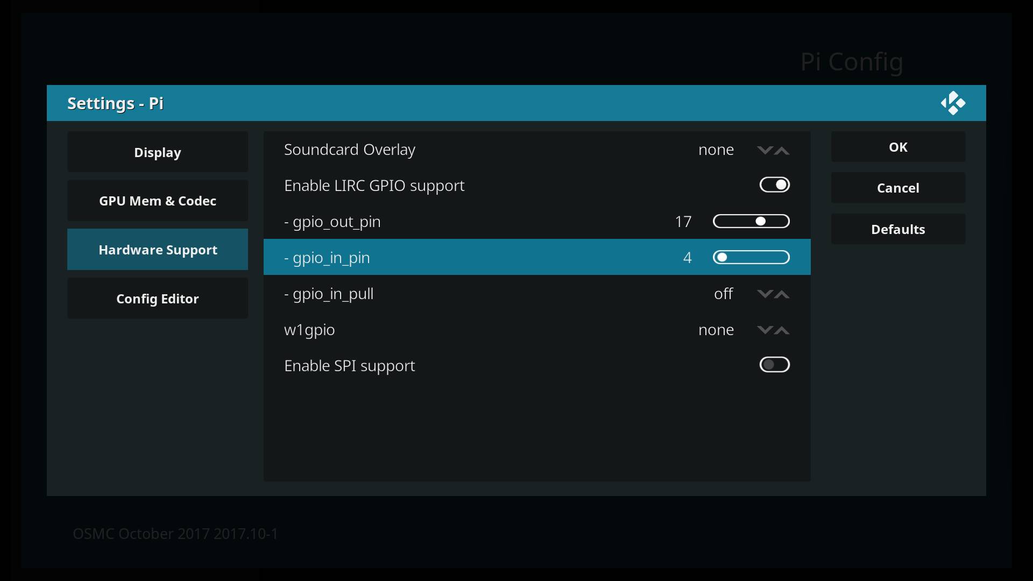
Task: Switch to GPU Mem & Codec tab
Action: pyautogui.click(x=158, y=201)
